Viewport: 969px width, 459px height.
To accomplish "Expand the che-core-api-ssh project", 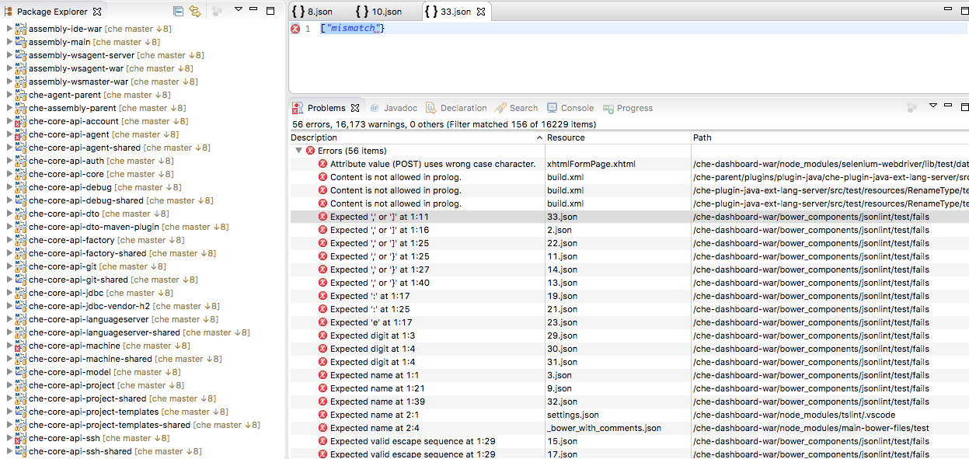I will coord(9,438).
